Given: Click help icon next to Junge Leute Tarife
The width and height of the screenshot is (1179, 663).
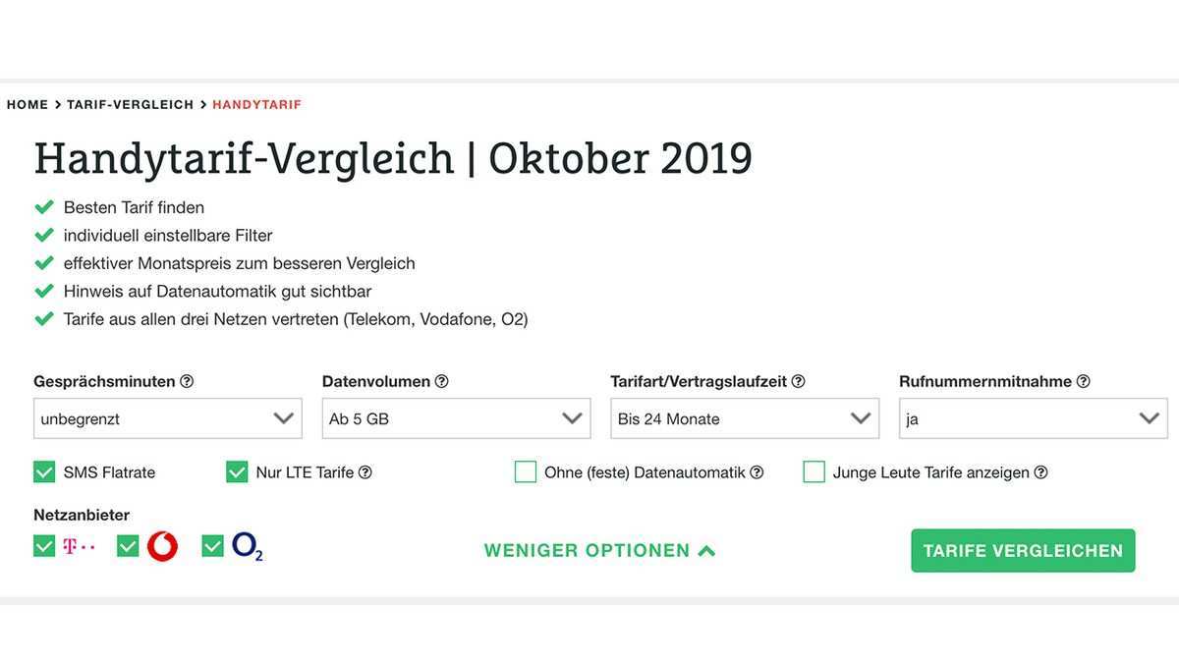Looking at the screenshot, I should click(x=1040, y=472).
